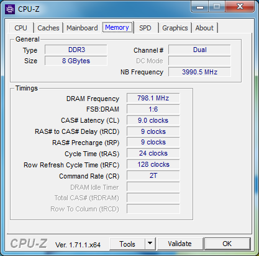Viewport: 259px width, 256px height.
Task: Click CAS# Latency value 9.0 clocks
Action: 153,120
